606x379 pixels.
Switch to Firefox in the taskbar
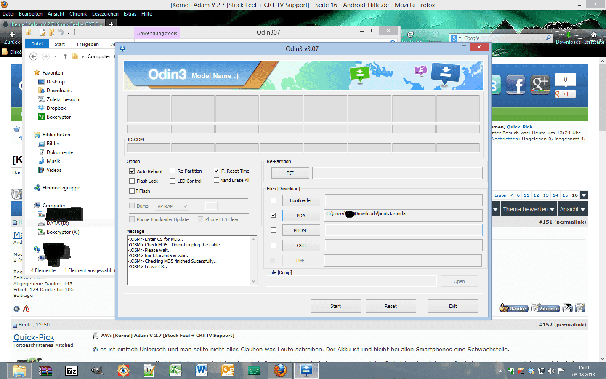click(280, 371)
